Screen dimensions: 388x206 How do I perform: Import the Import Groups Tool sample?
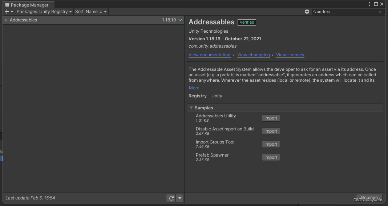(x=271, y=144)
